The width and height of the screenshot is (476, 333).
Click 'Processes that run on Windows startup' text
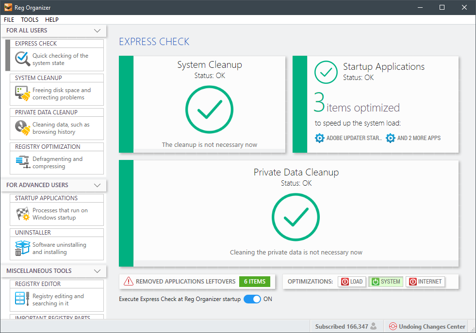pyautogui.click(x=60, y=214)
